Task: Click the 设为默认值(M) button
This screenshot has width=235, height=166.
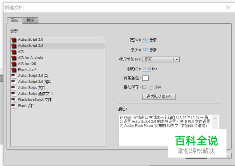Action: [x=159, y=97]
